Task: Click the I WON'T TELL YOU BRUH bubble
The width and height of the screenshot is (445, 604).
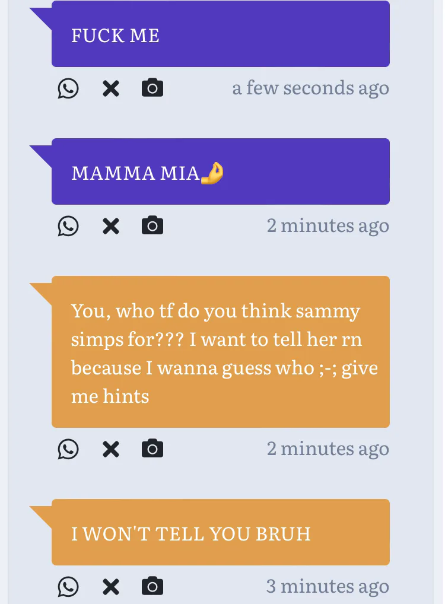Action: pyautogui.click(x=221, y=533)
